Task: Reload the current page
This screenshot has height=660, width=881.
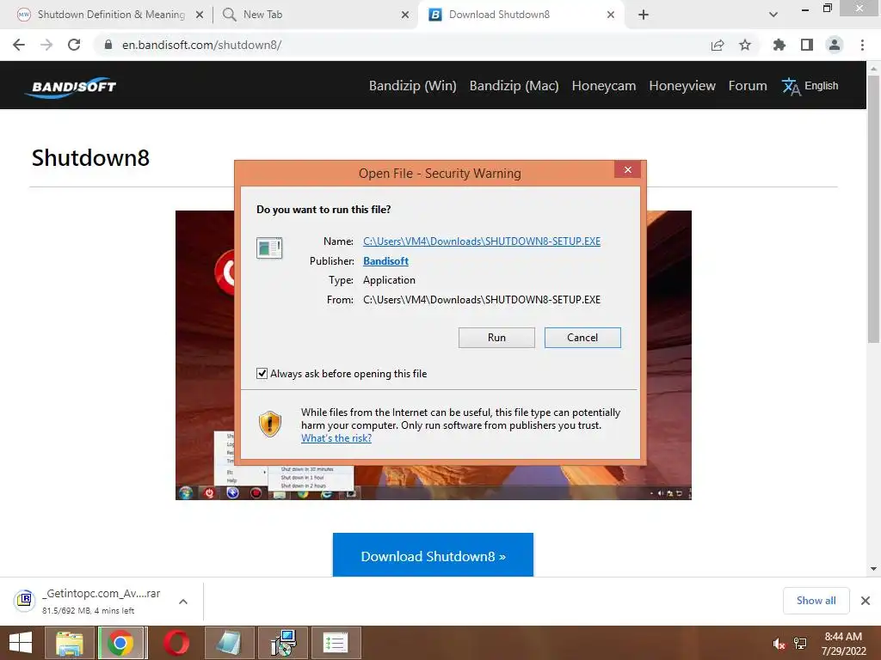Action: (74, 45)
